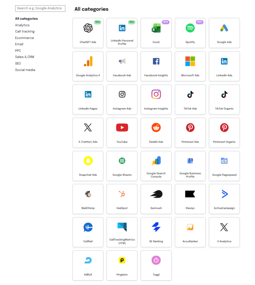Screen dimensions: 255x285
Task: Choose the AccuRanker icon
Action: coord(190,227)
